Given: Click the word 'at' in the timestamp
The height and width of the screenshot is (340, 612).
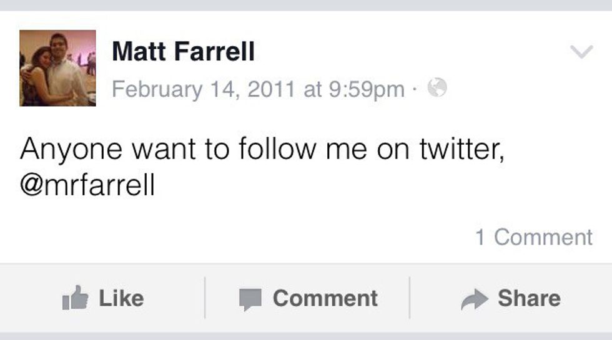Looking at the screenshot, I should (x=312, y=89).
